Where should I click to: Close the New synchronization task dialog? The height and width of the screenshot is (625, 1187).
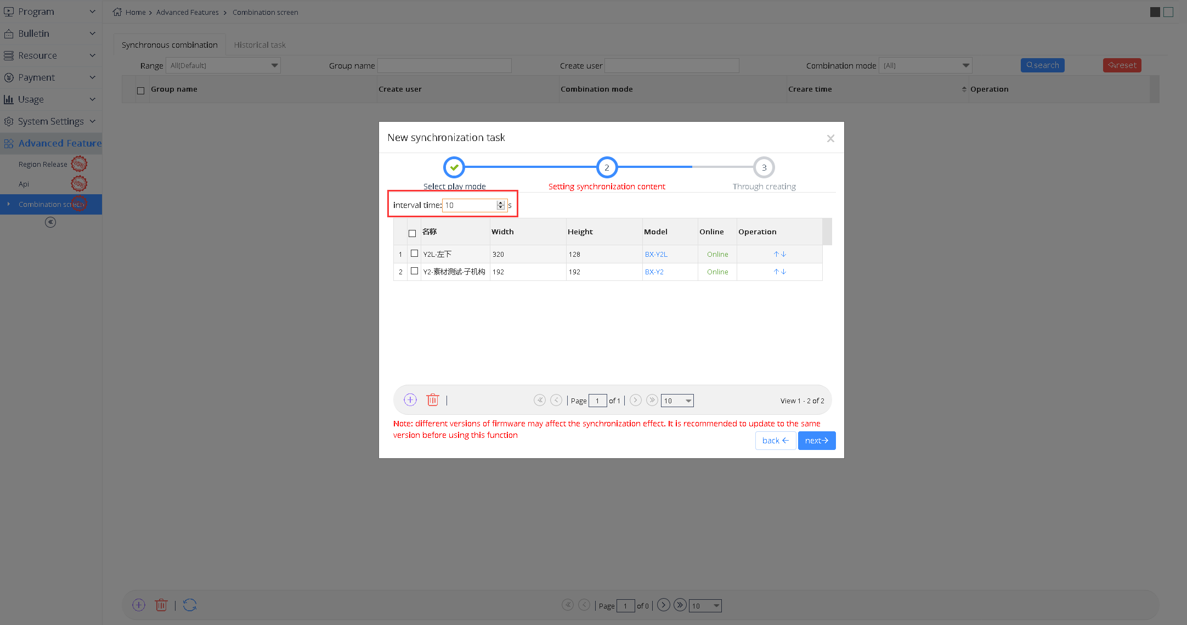click(830, 138)
